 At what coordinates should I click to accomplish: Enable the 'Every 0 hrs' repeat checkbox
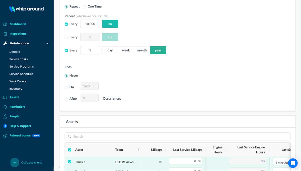pos(66,37)
